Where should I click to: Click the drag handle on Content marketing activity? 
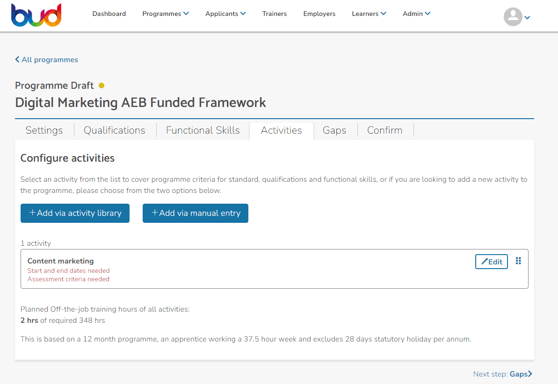tap(518, 261)
